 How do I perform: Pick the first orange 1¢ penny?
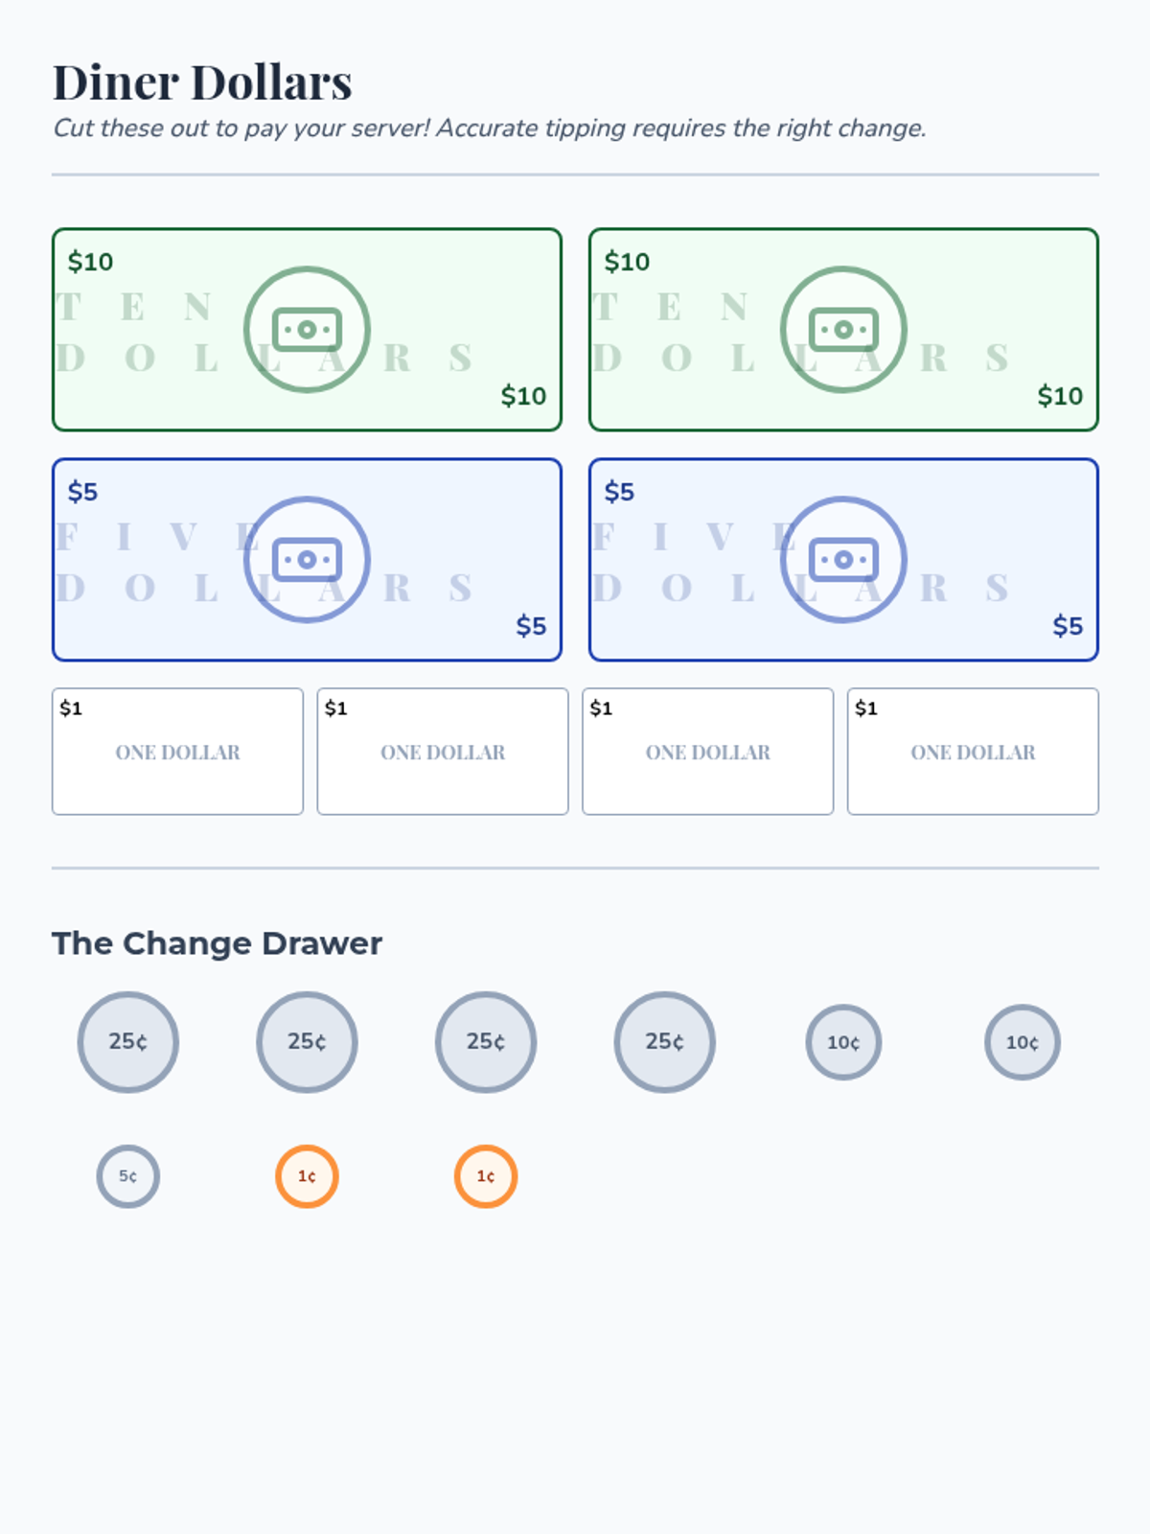(x=307, y=1176)
